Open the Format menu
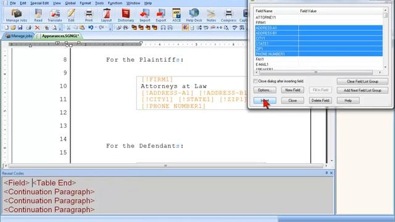This screenshot has height=222, width=395. [x=85, y=3]
